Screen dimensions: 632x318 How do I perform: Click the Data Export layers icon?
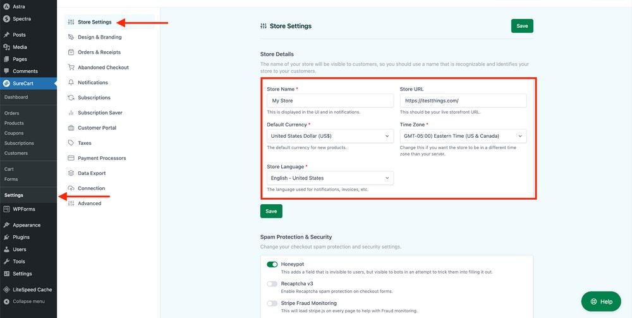71,173
